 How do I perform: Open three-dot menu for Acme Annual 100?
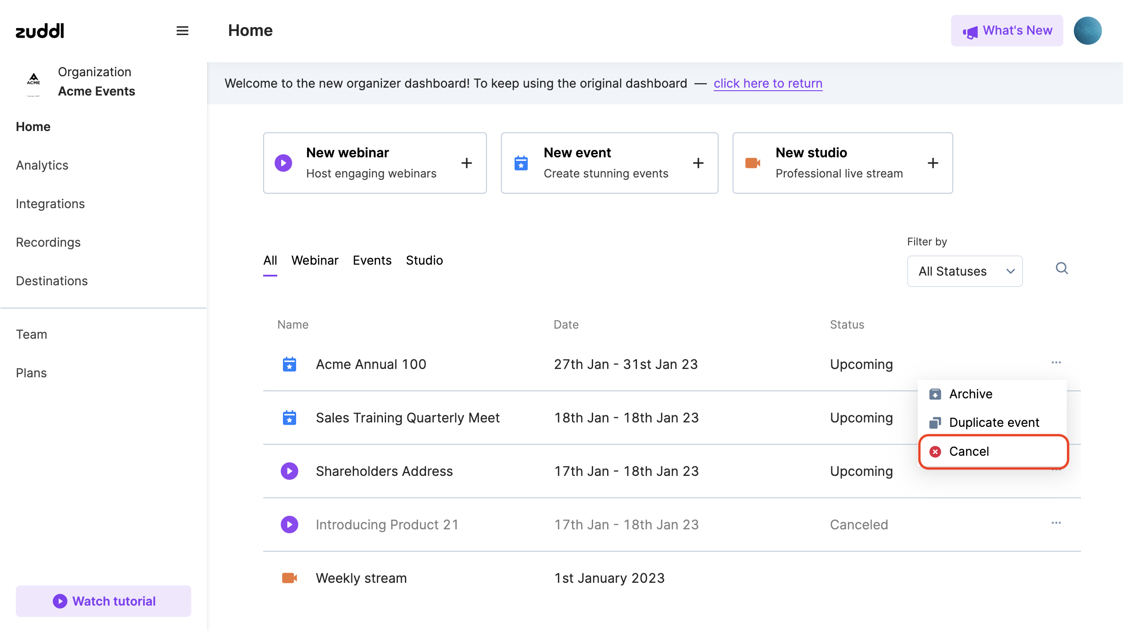pyautogui.click(x=1056, y=363)
